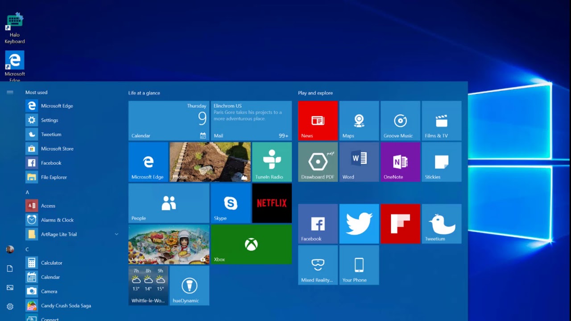Open Microsoft Store from the app list
The height and width of the screenshot is (321, 571).
click(72, 148)
